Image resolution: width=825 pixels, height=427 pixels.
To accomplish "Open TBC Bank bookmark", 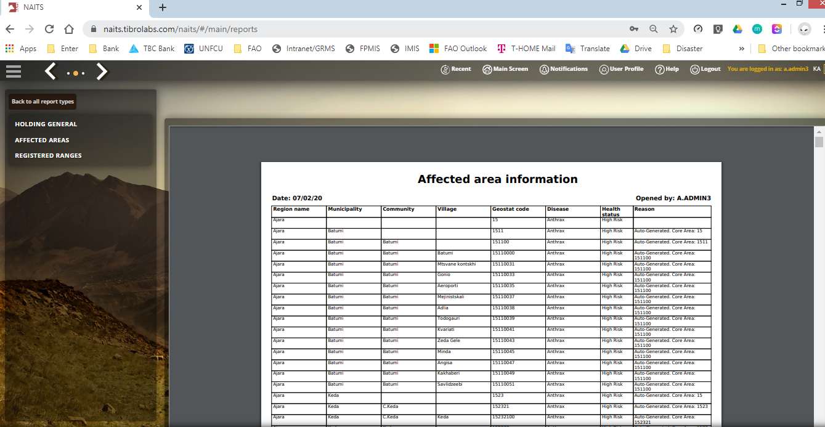I will pyautogui.click(x=152, y=49).
